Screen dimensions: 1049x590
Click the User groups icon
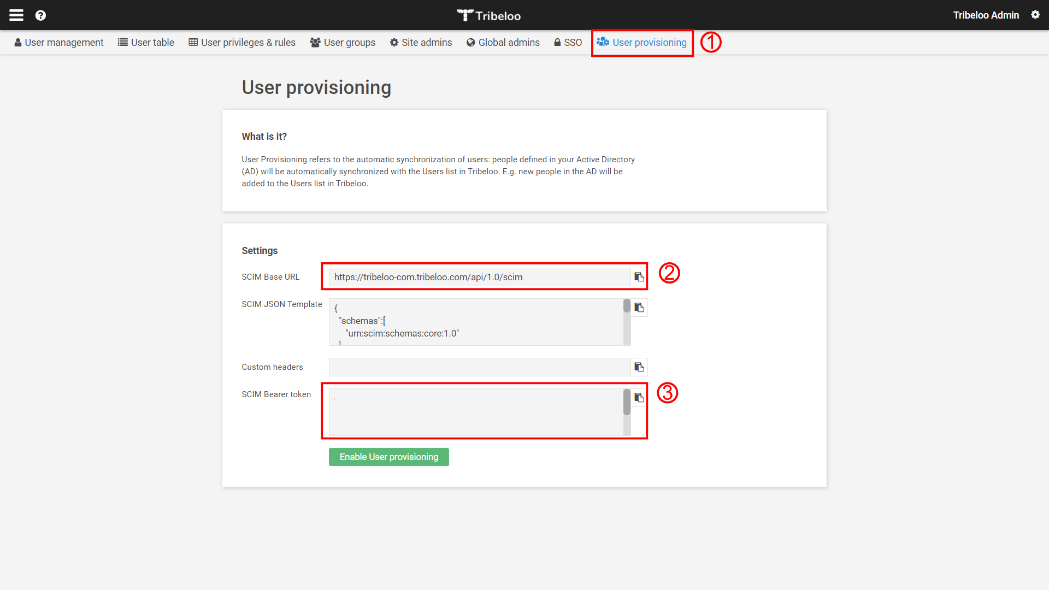tap(314, 43)
